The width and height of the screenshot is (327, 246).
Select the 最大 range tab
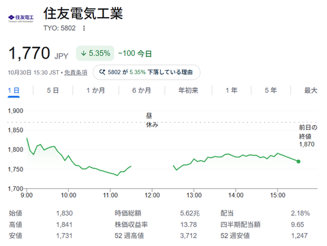point(311,91)
